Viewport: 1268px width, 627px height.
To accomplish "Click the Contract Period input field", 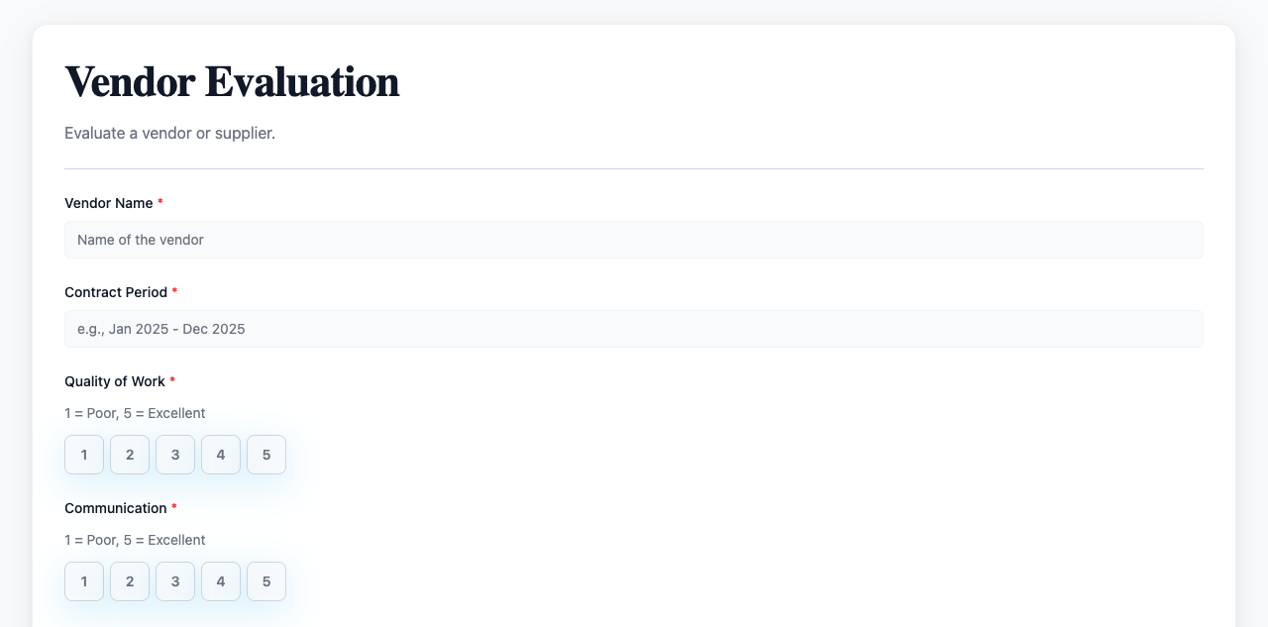I will [634, 329].
